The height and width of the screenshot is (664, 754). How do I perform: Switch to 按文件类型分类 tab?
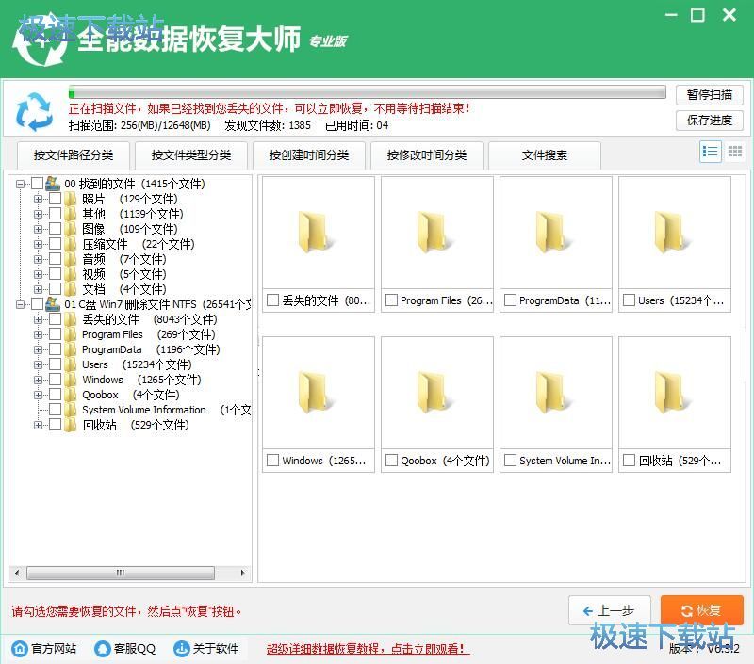point(191,155)
